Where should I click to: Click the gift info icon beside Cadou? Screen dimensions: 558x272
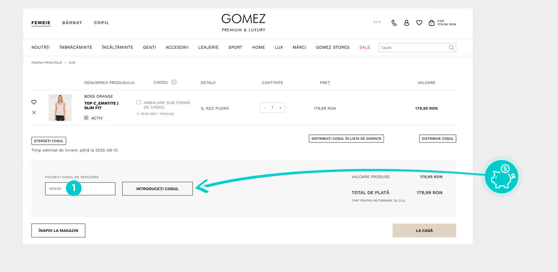173,82
